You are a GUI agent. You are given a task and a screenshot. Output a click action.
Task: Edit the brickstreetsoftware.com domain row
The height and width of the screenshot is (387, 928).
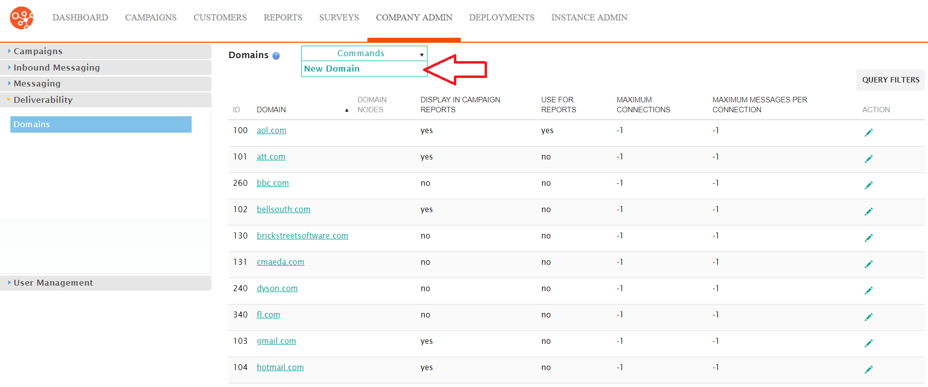(x=868, y=237)
